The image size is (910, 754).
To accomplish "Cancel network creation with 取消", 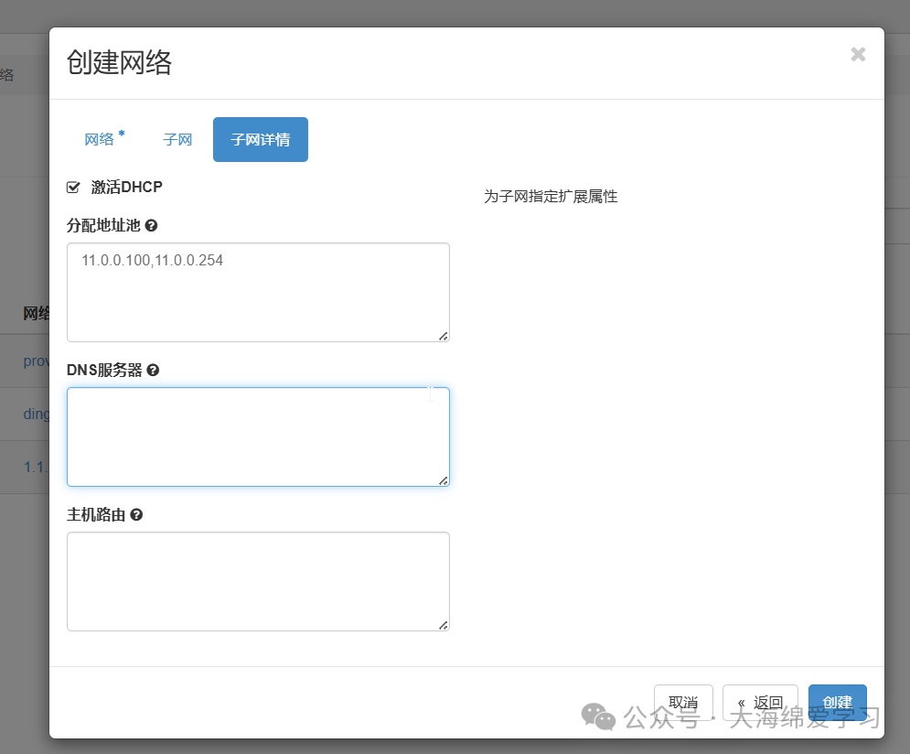I will point(682,702).
